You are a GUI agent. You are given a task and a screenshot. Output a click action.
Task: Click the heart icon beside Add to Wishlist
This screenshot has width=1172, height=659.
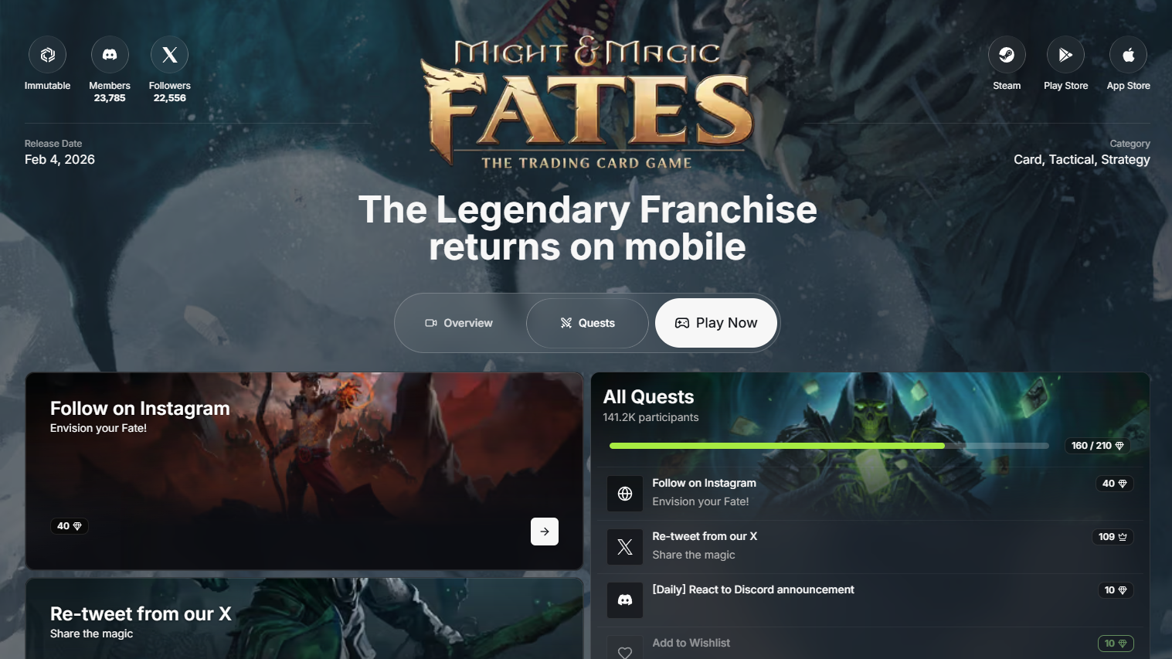625,649
